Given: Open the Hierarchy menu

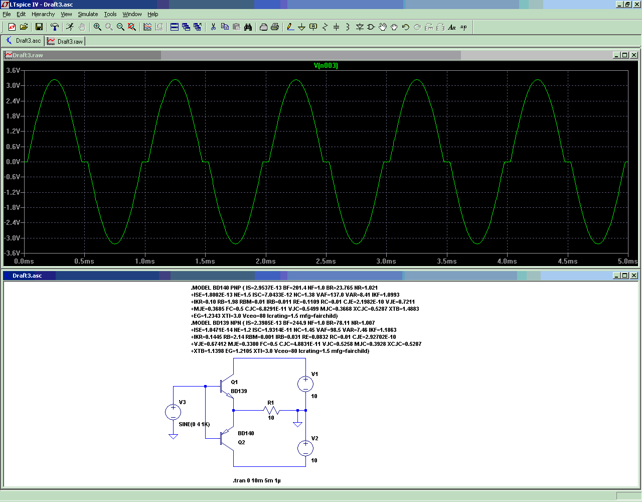Looking at the screenshot, I should tap(43, 14).
